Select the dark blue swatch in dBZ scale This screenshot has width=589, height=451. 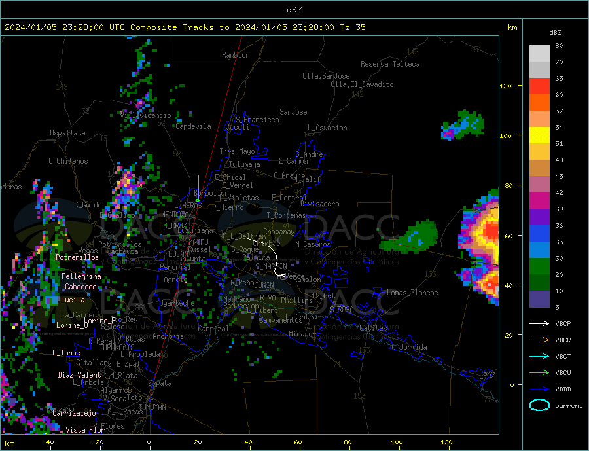539,234
